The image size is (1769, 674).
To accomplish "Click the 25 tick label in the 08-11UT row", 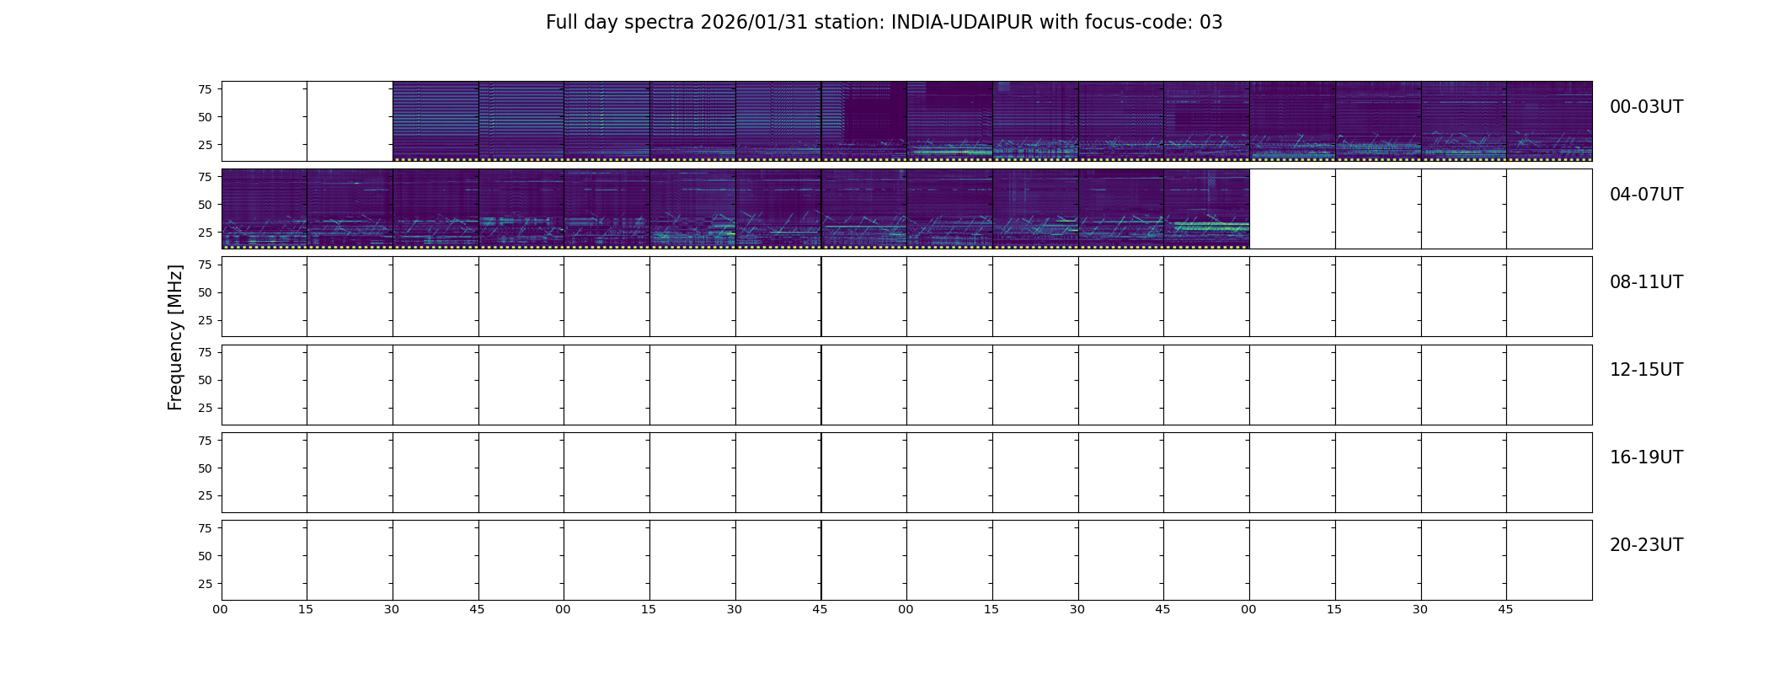I will point(205,320).
